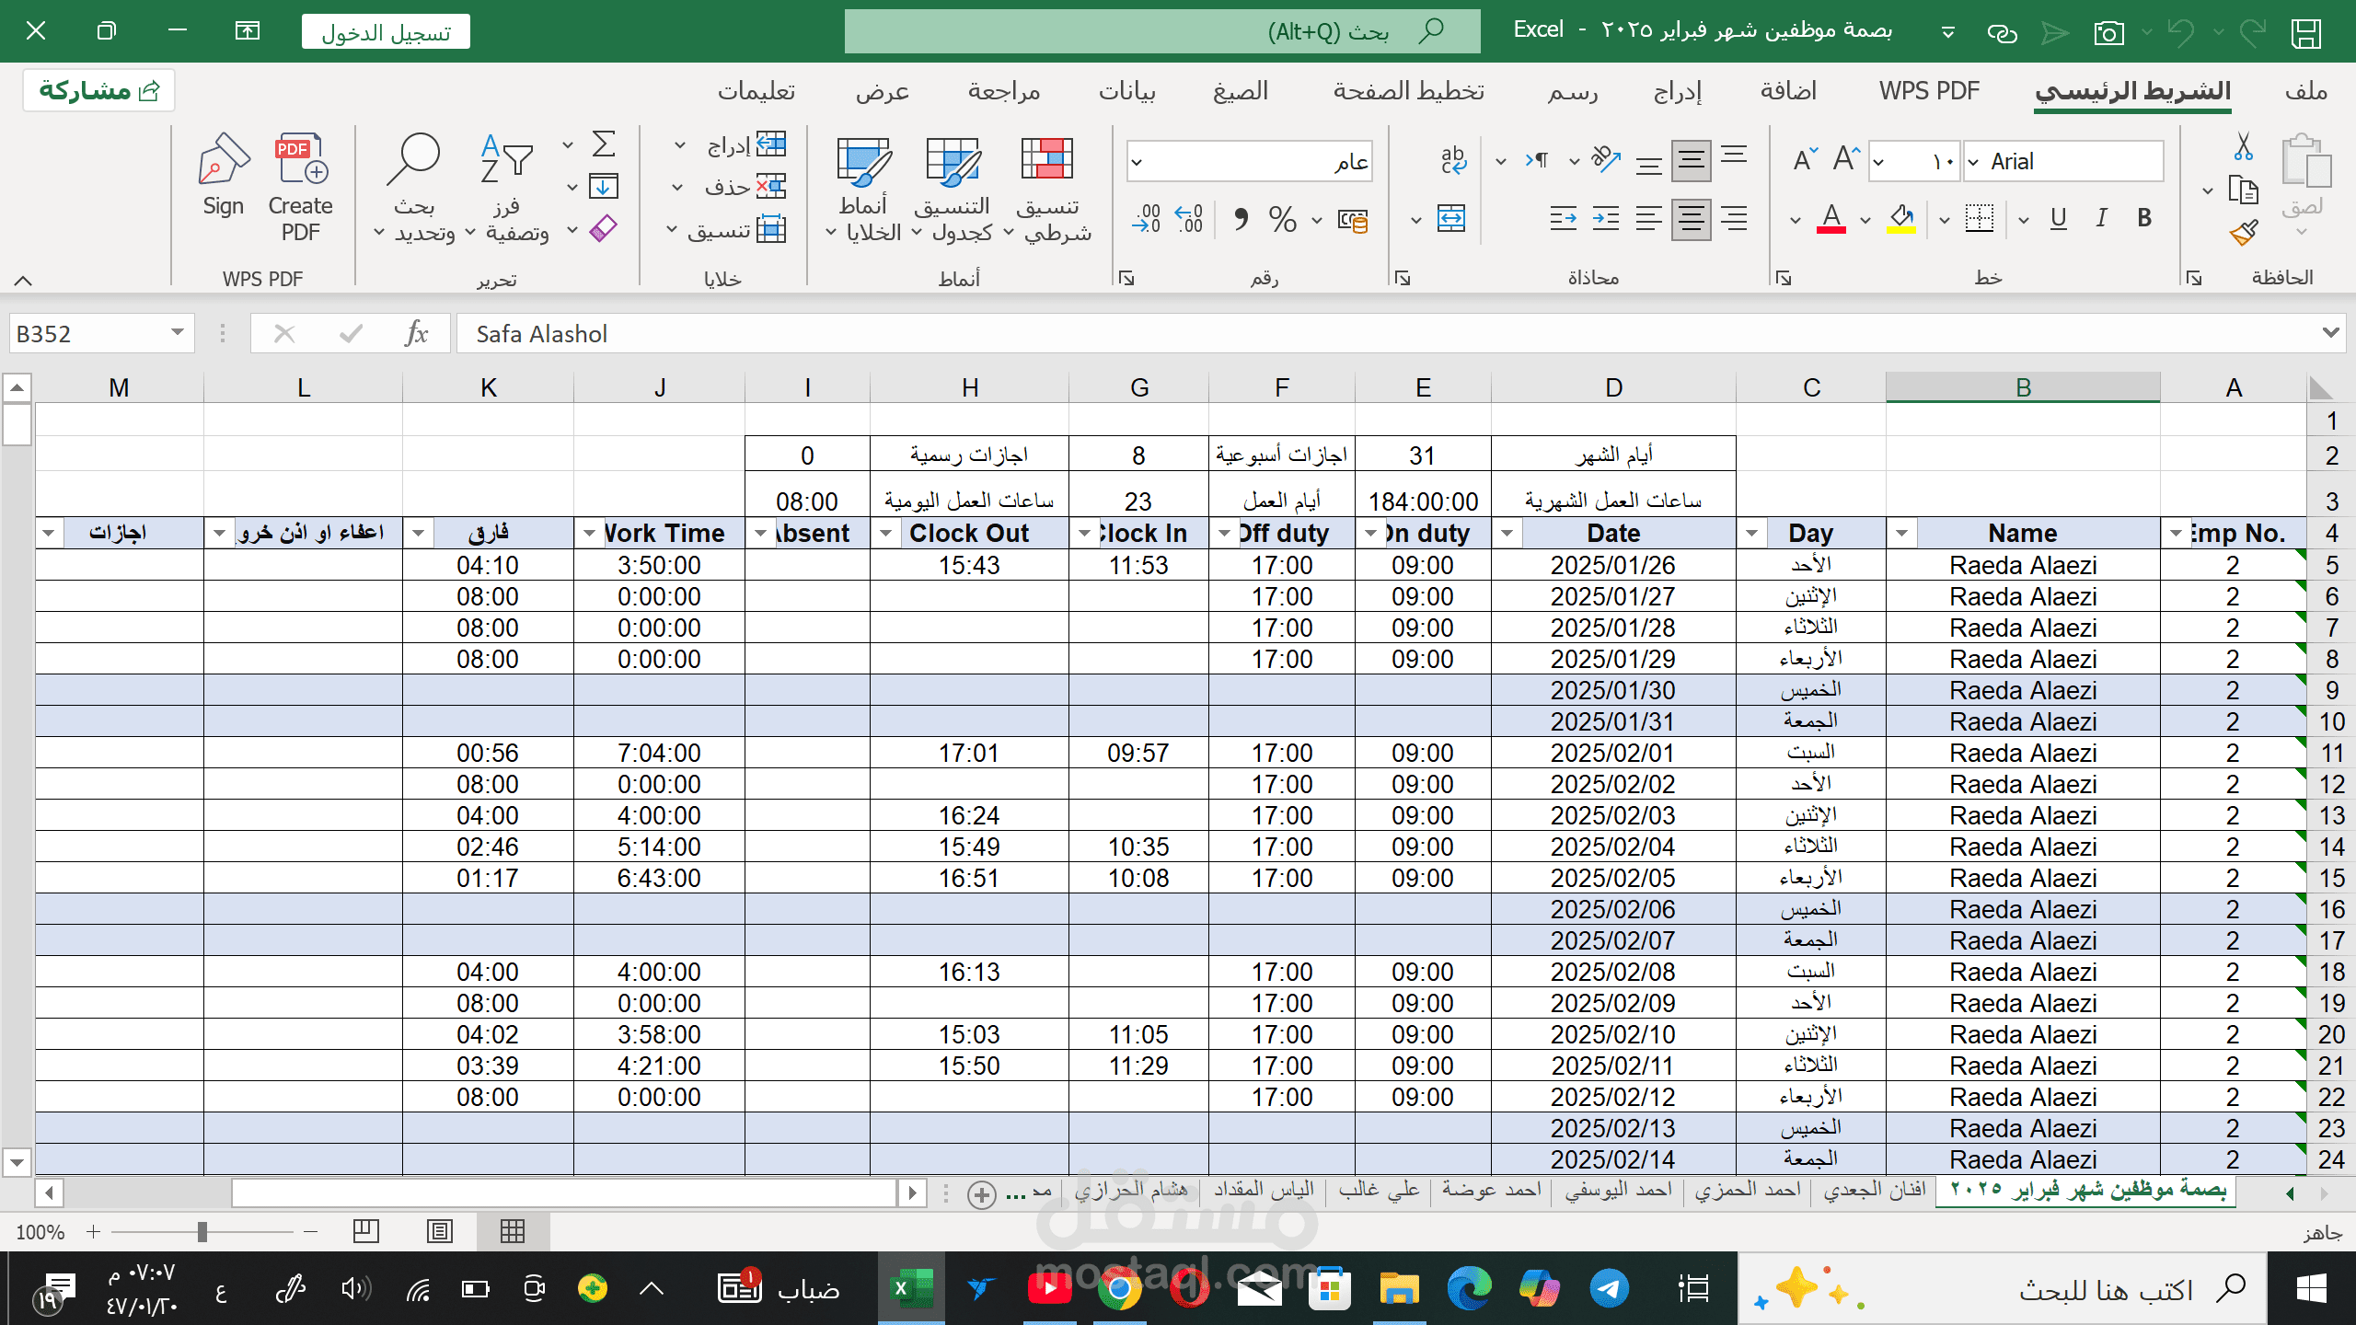Click the AutoSum sigma icon
The width and height of the screenshot is (2356, 1325).
point(604,144)
